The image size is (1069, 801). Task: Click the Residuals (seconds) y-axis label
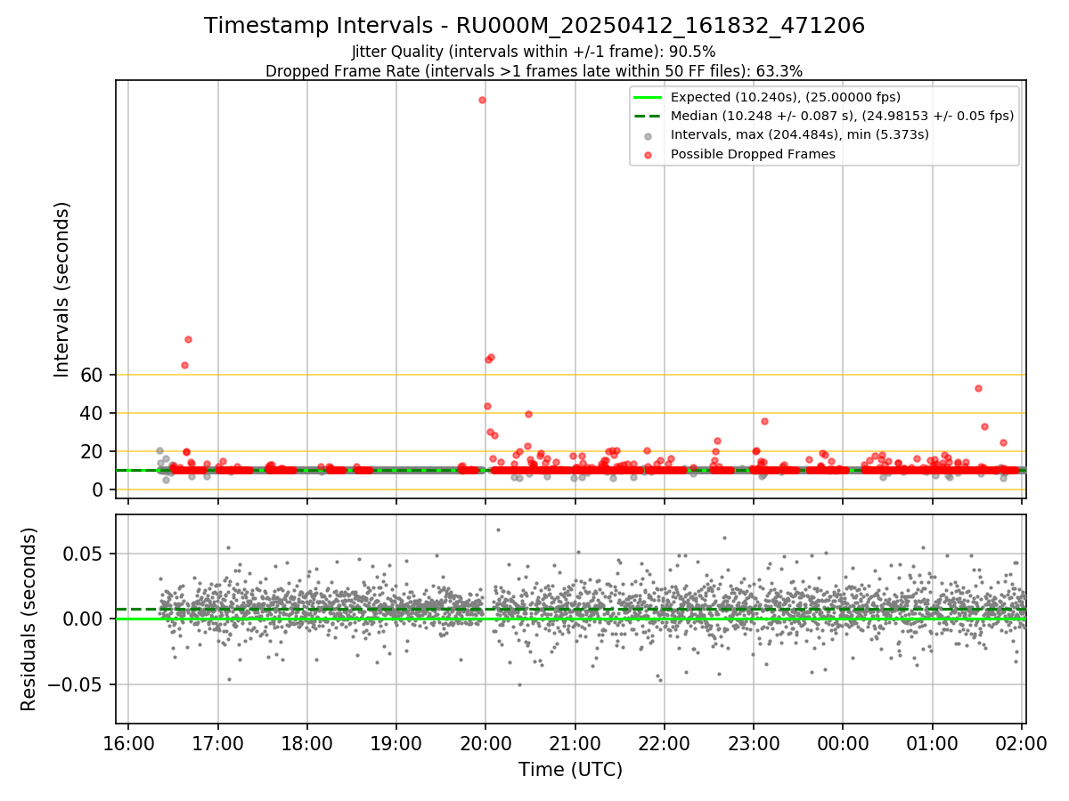(x=29, y=619)
